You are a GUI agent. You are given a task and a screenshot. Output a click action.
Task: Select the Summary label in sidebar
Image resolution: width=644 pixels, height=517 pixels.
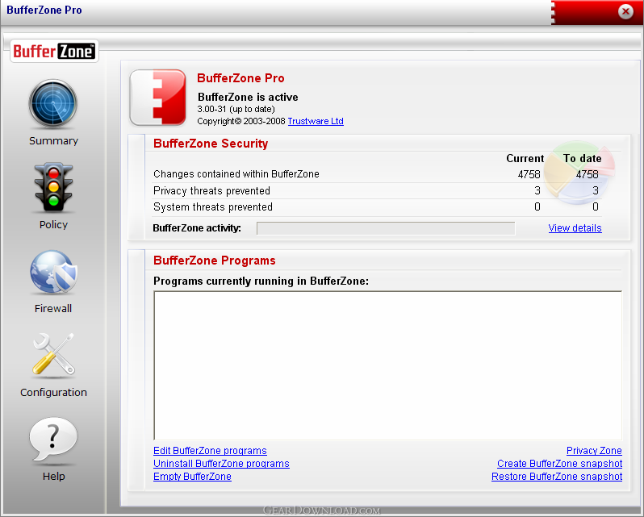click(53, 140)
